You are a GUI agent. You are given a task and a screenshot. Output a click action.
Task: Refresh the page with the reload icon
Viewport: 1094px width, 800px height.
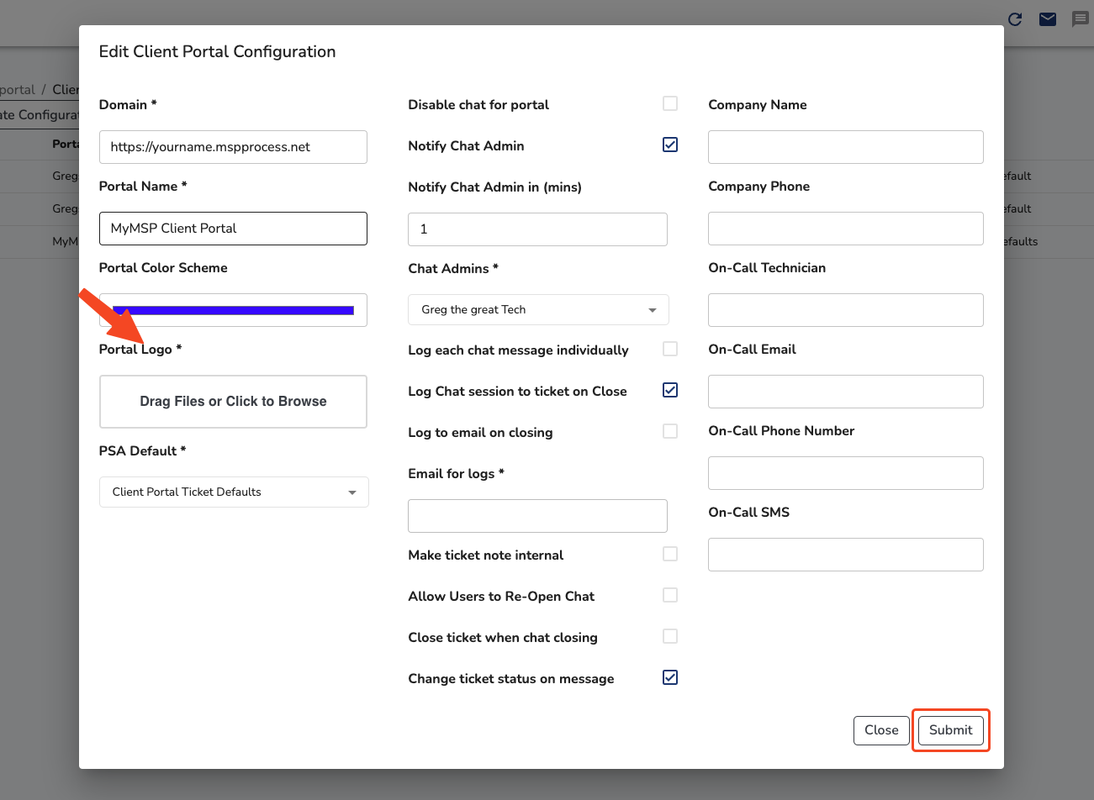pyautogui.click(x=1015, y=18)
